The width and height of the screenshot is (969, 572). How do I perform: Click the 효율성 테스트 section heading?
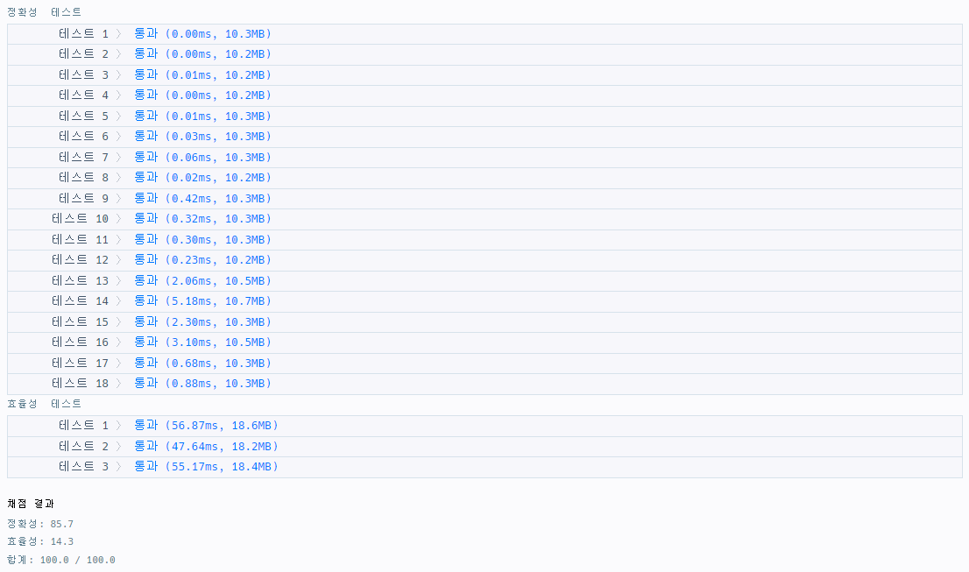tap(44, 404)
